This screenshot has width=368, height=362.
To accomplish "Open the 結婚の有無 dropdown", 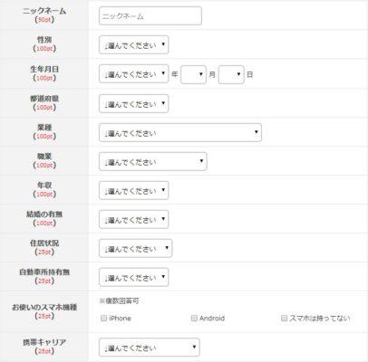I will click(x=133, y=219).
